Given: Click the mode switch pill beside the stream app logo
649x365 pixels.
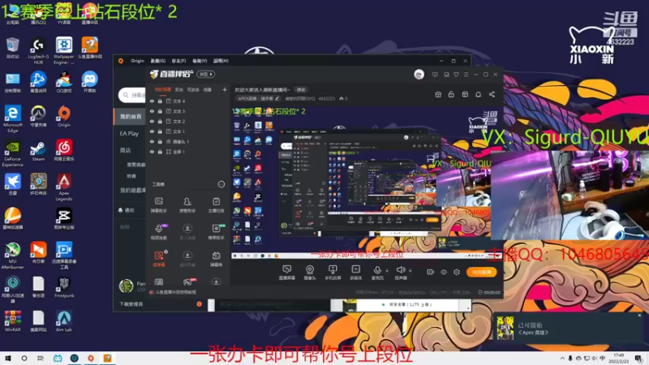Looking at the screenshot, I should click(x=206, y=74).
